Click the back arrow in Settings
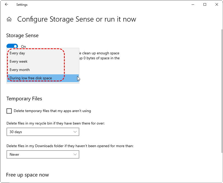 pyautogui.click(x=6, y=4)
